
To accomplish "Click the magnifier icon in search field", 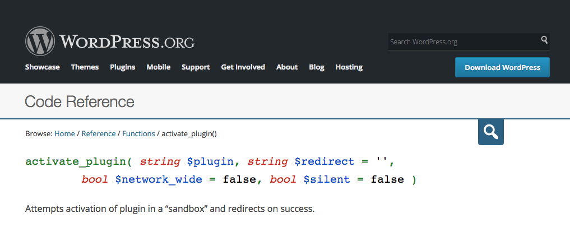I will [544, 40].
